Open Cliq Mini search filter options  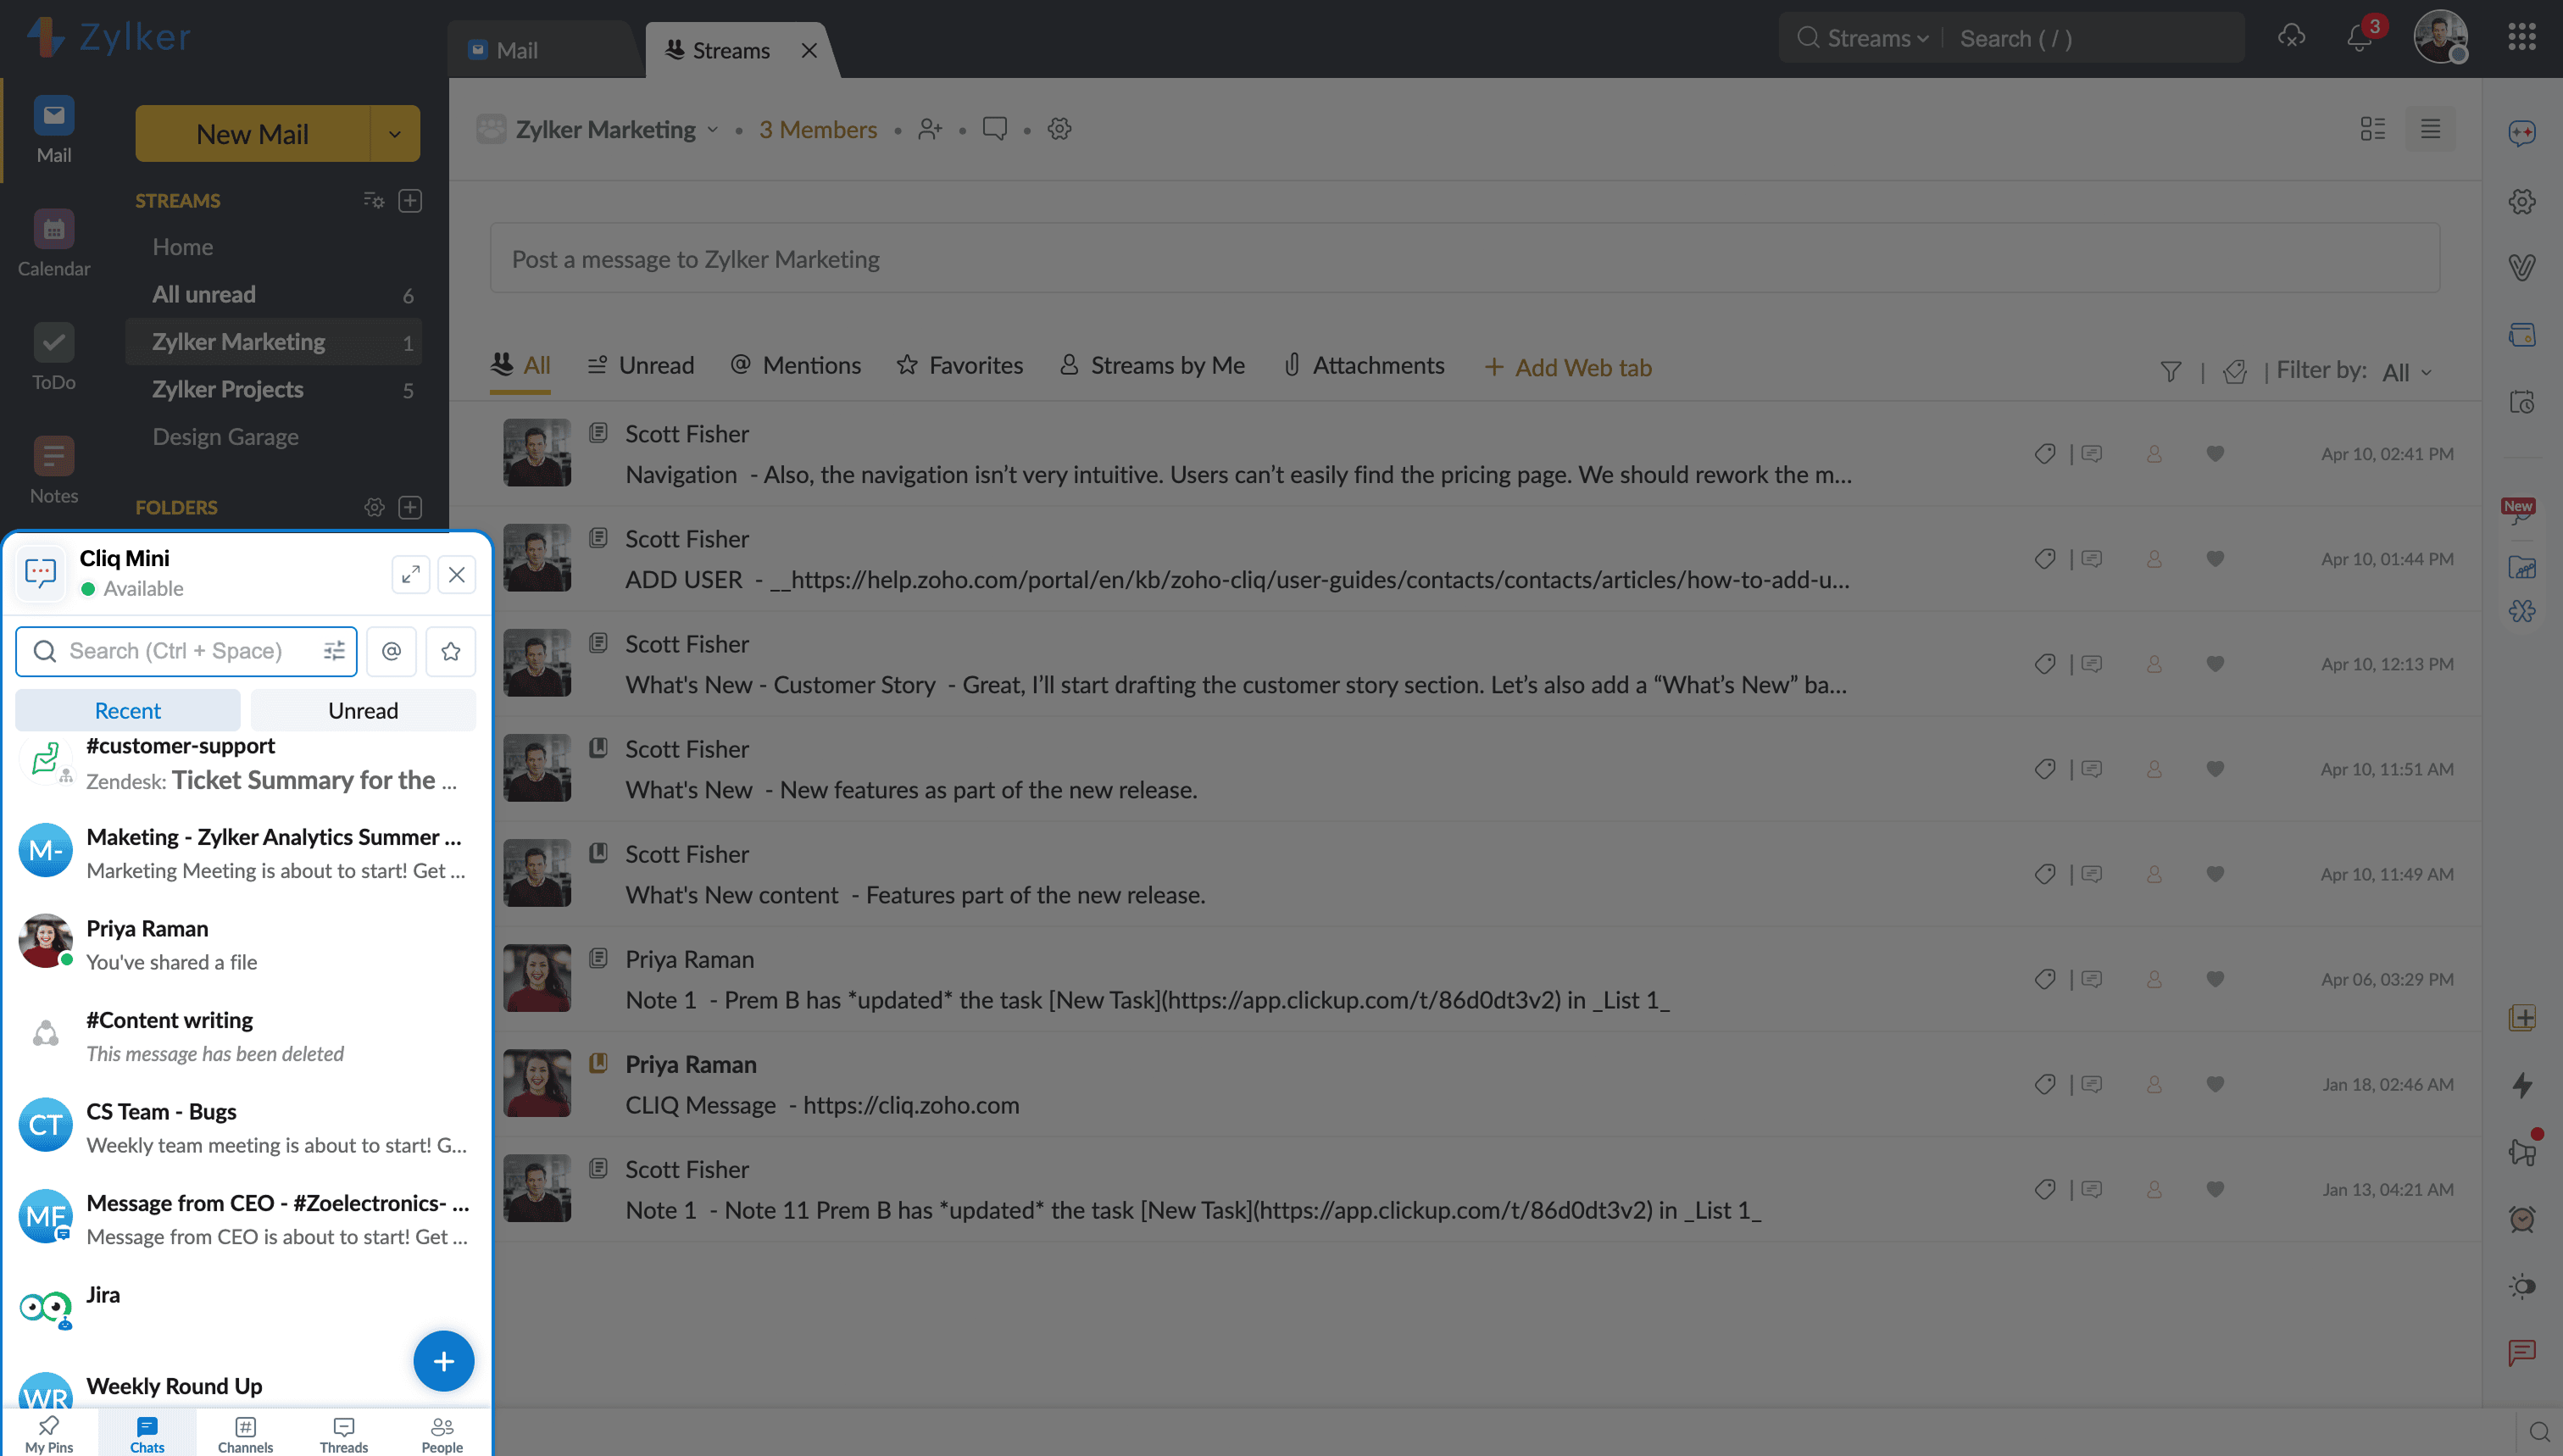click(x=334, y=651)
